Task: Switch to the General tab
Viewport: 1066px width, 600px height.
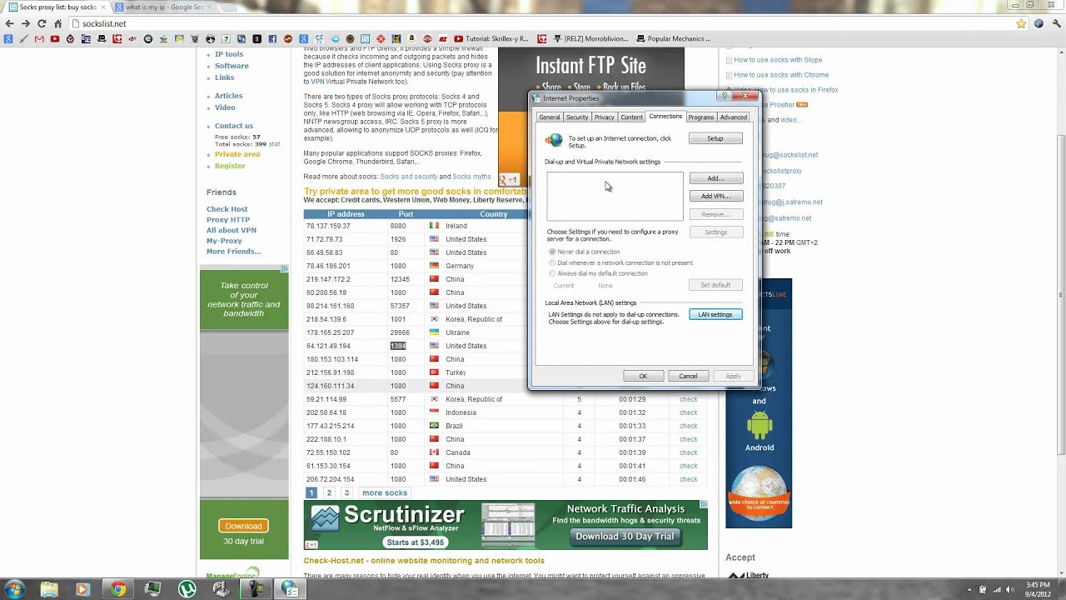Action: click(x=550, y=117)
